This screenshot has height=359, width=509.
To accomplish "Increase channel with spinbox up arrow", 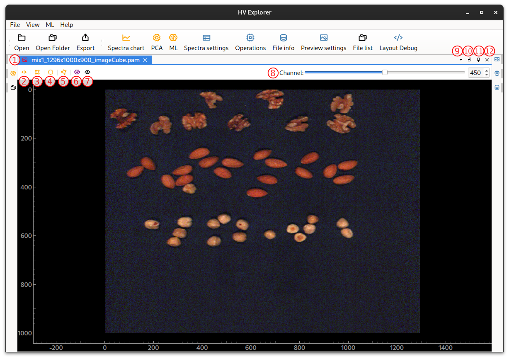I will 487,70.
